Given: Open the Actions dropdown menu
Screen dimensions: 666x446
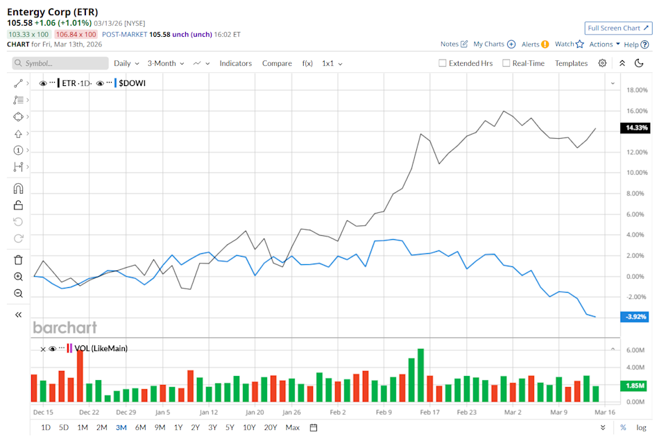Looking at the screenshot, I should 604,44.
